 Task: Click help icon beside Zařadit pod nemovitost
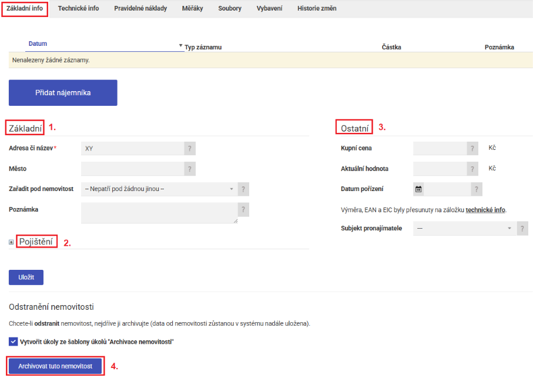pyautogui.click(x=244, y=189)
